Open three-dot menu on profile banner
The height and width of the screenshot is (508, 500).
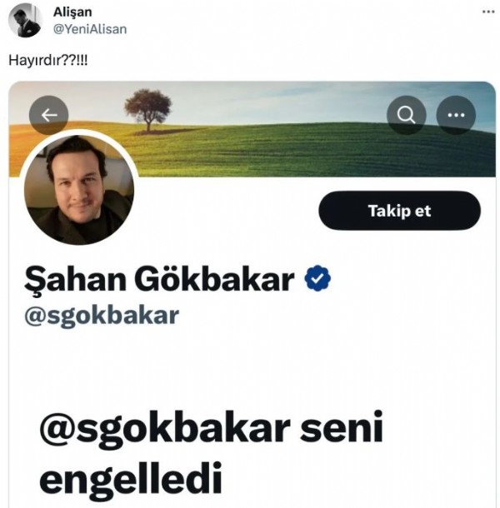coord(456,115)
